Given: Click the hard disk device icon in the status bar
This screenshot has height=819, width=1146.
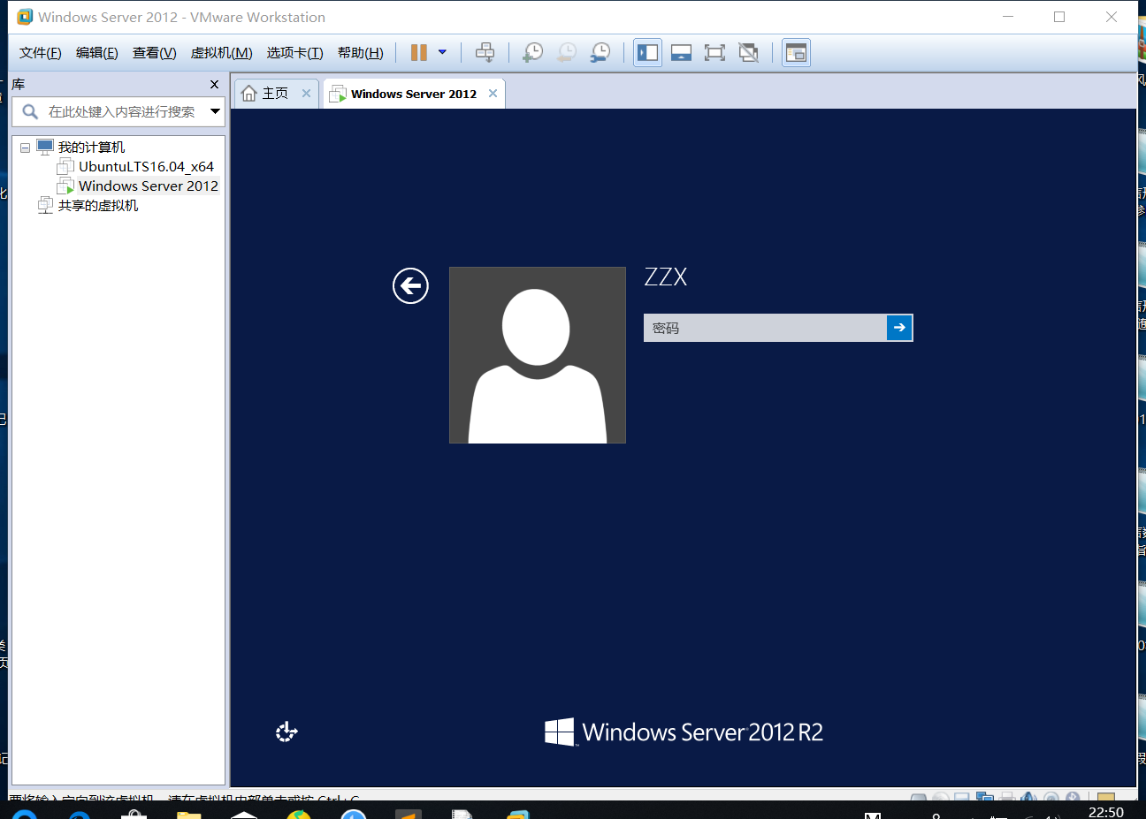Looking at the screenshot, I should 918,799.
